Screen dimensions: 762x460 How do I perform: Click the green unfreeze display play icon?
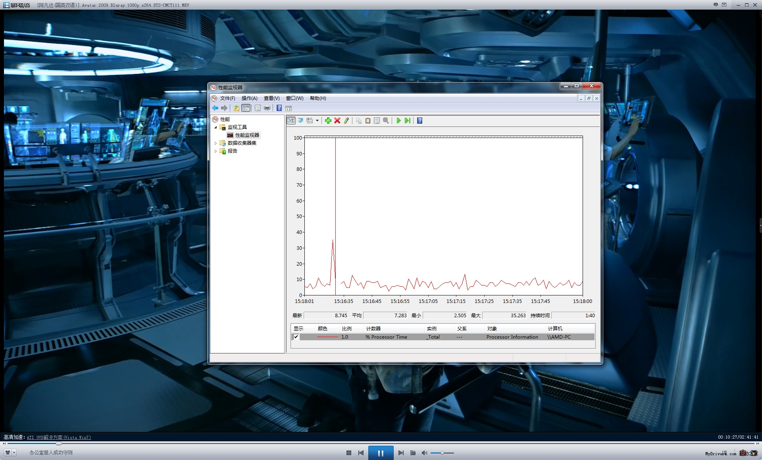pos(398,121)
